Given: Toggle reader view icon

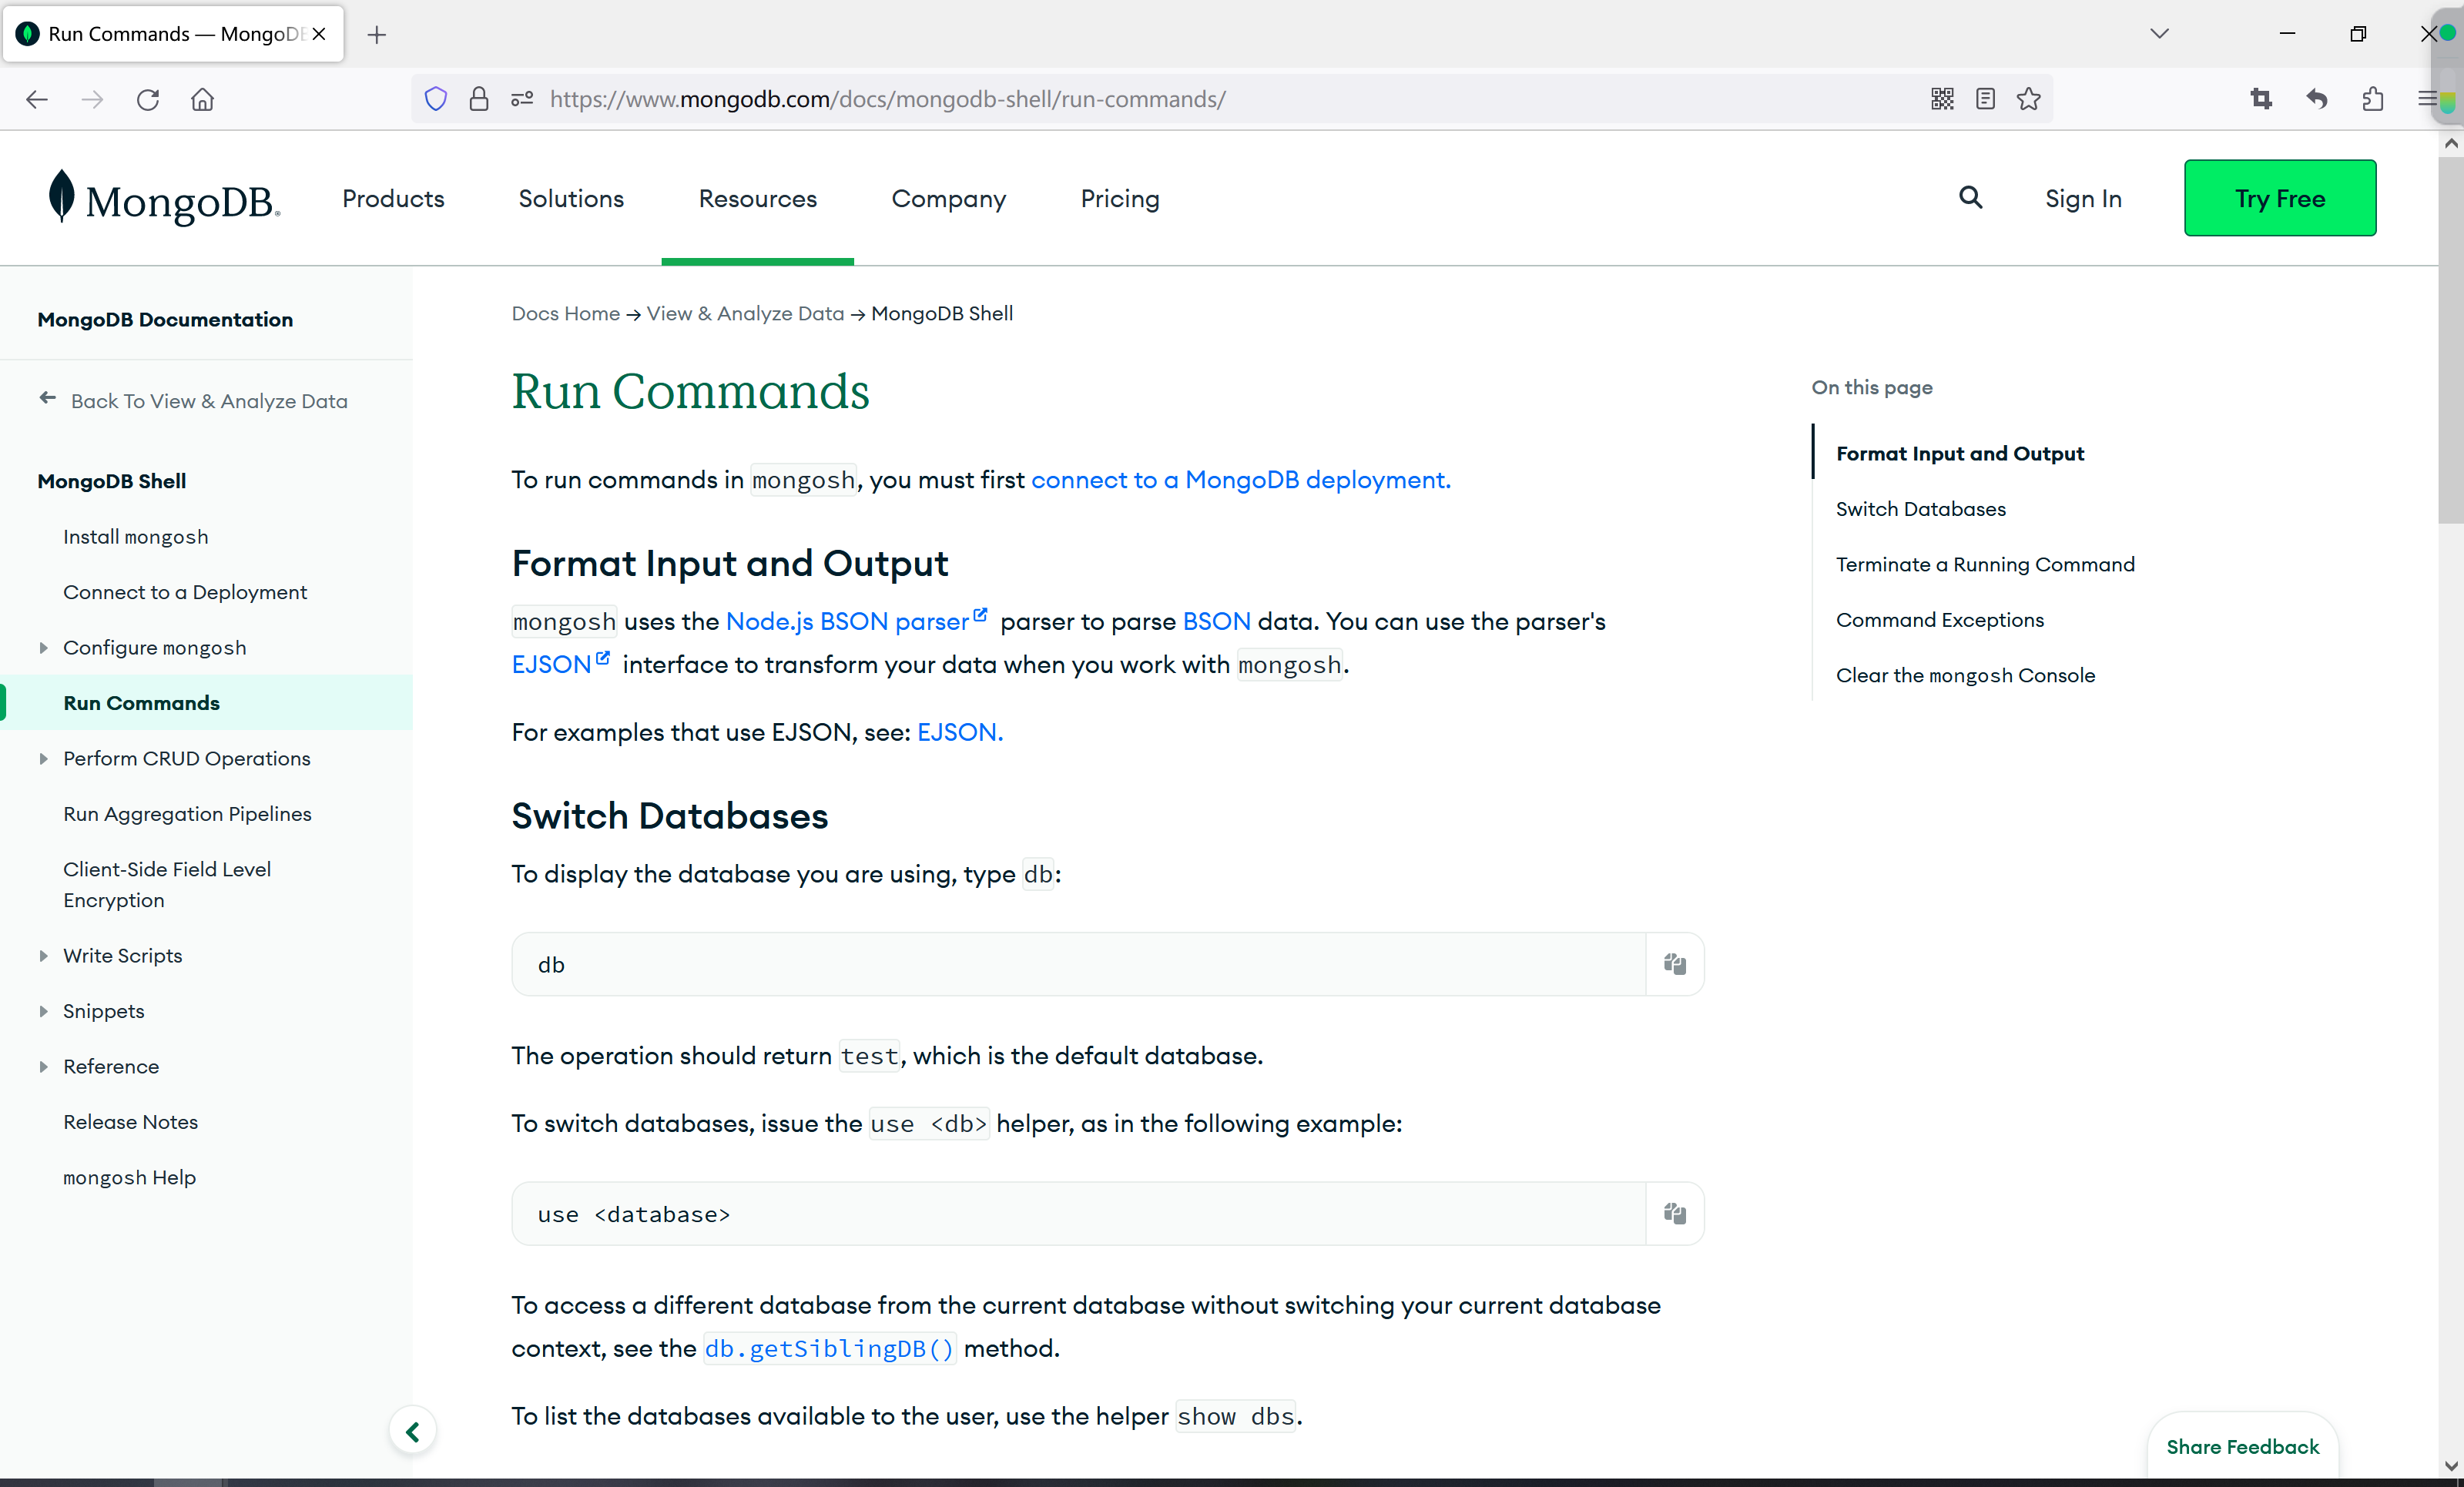Looking at the screenshot, I should 1986,99.
